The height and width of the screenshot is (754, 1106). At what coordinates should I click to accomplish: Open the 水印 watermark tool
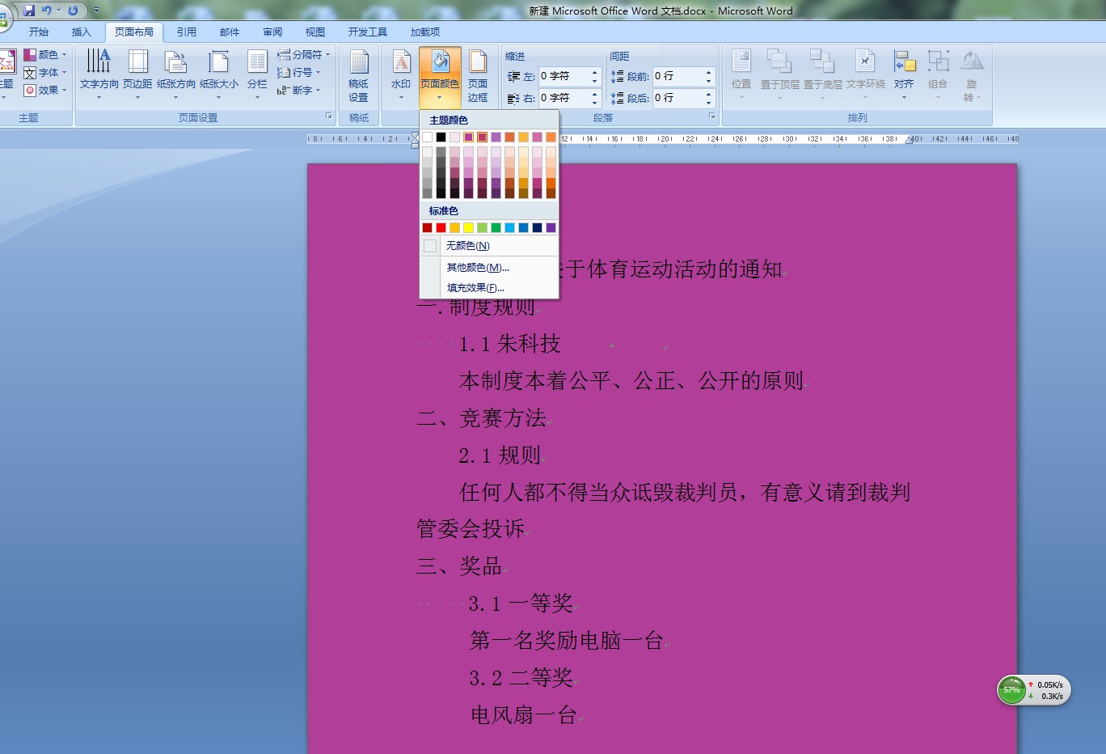pos(401,74)
